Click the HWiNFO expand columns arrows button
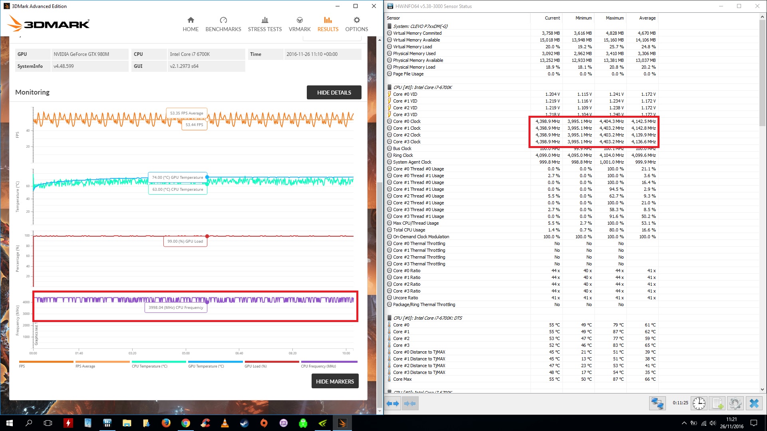This screenshot has width=767, height=431. [x=393, y=403]
